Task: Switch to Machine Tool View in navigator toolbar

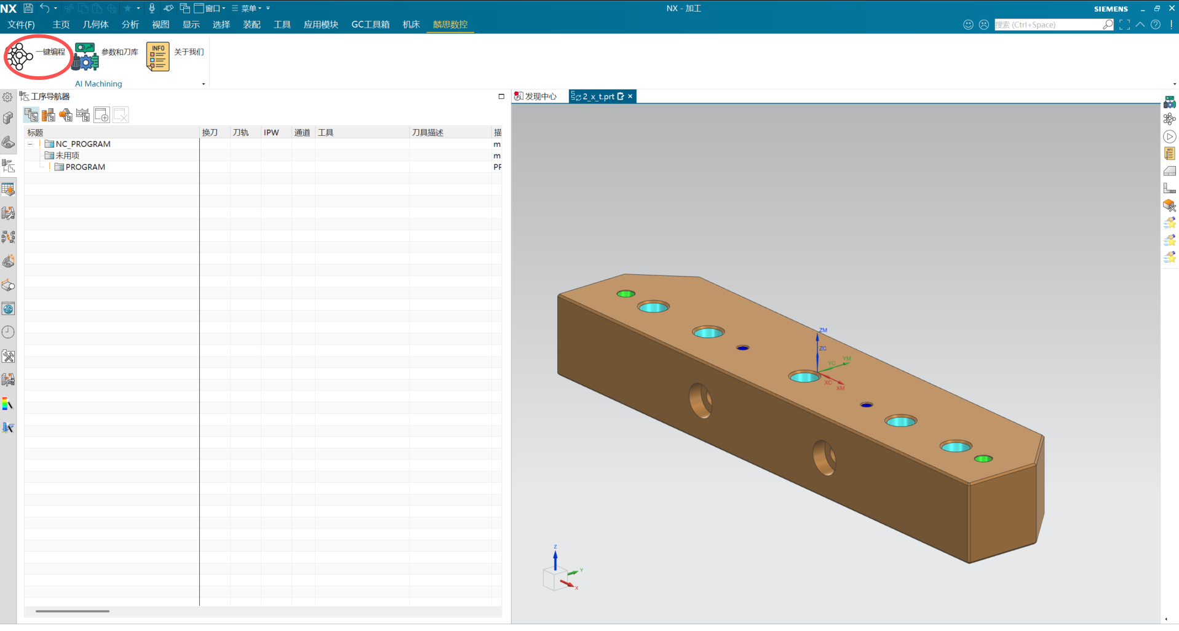Action: 49,115
